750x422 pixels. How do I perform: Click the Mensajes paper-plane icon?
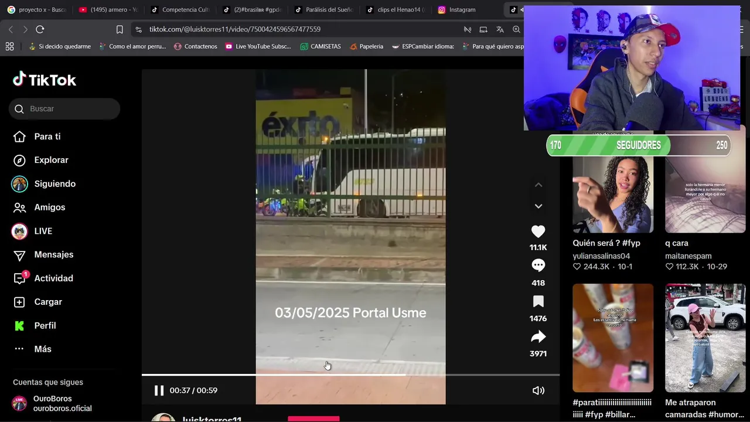pos(19,255)
